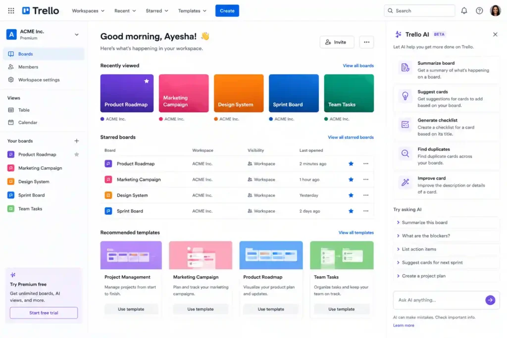Screen dimensions: 507x338
Task: Open more options for Design System row
Action: click(x=366, y=195)
